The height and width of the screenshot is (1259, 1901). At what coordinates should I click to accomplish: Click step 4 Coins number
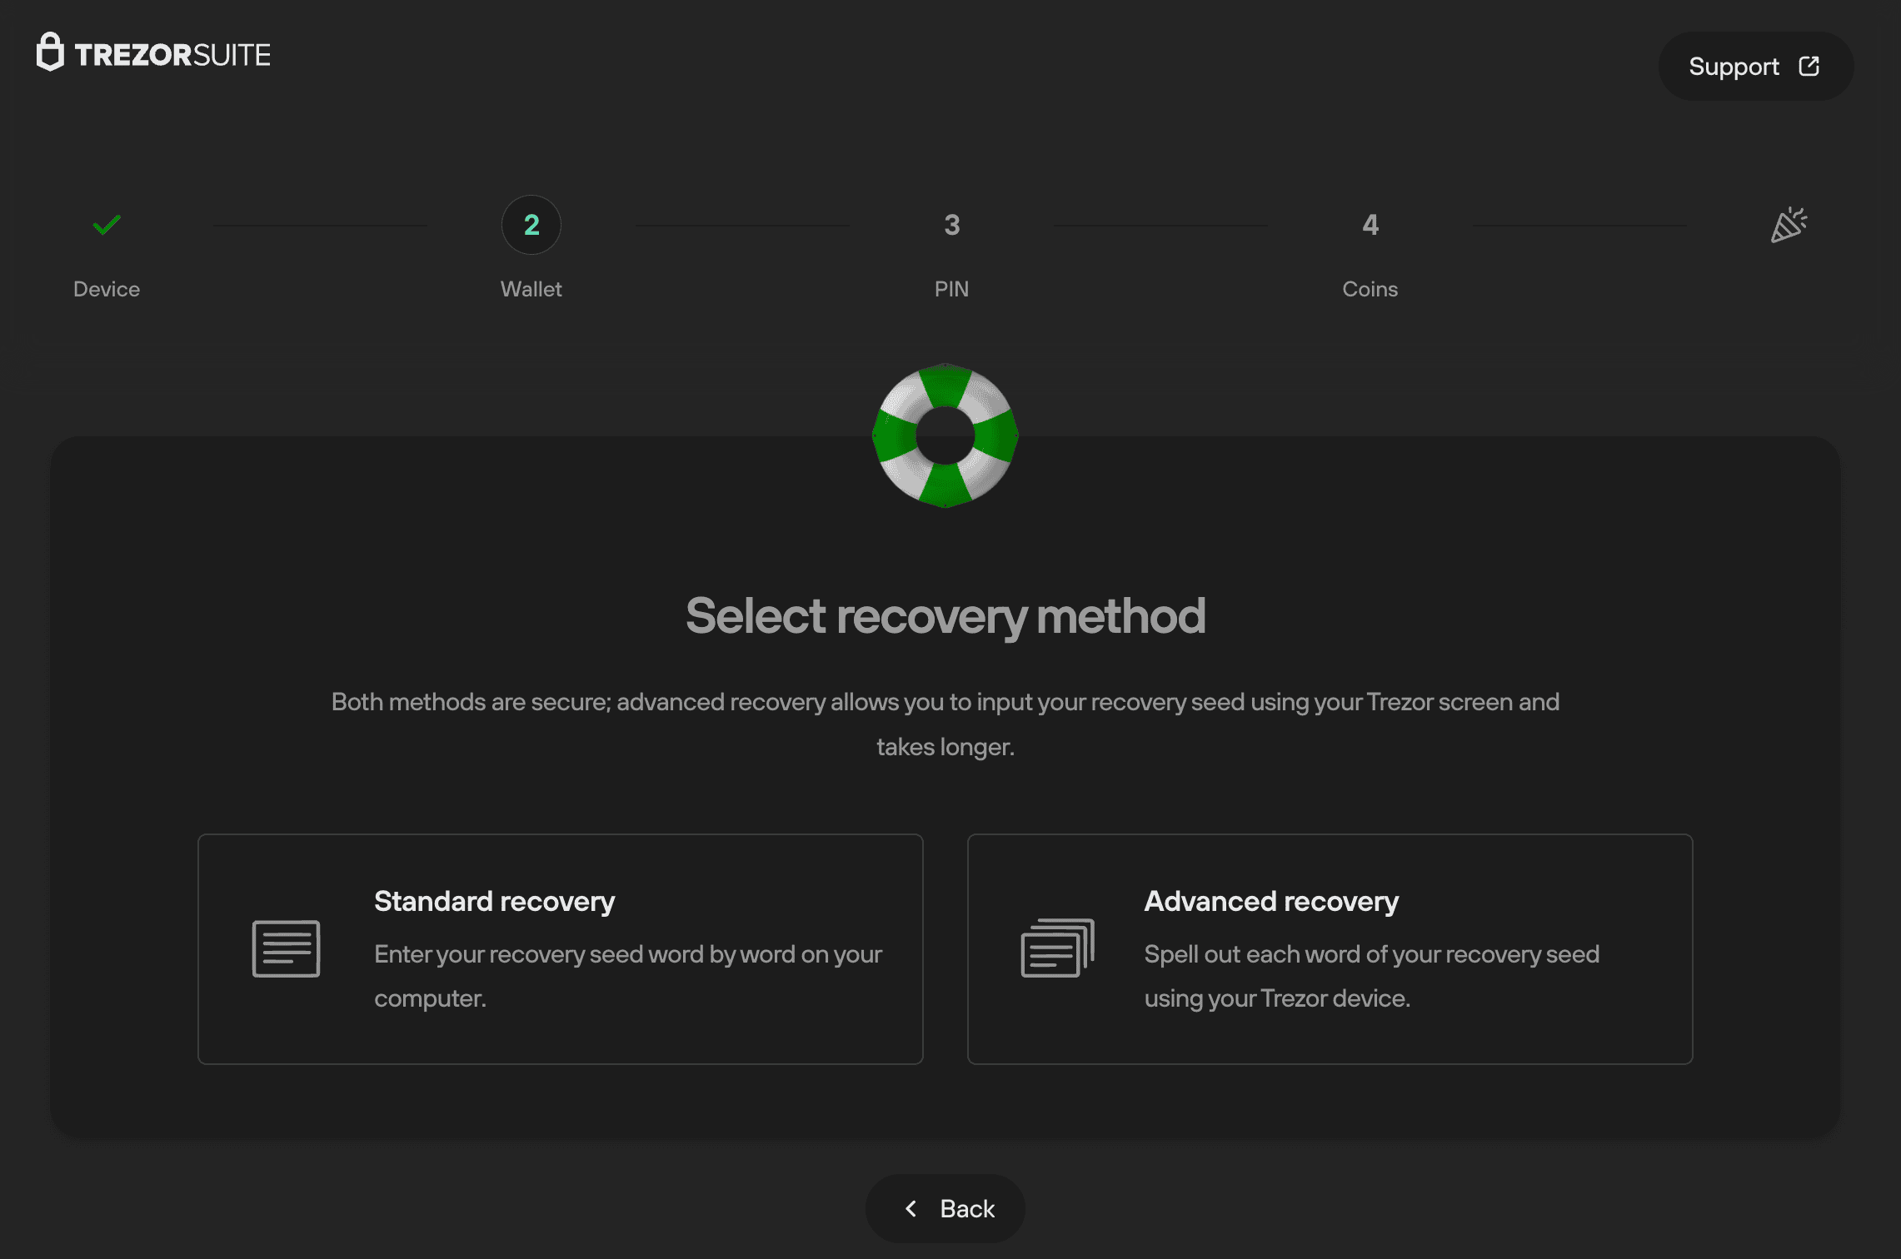click(1370, 225)
